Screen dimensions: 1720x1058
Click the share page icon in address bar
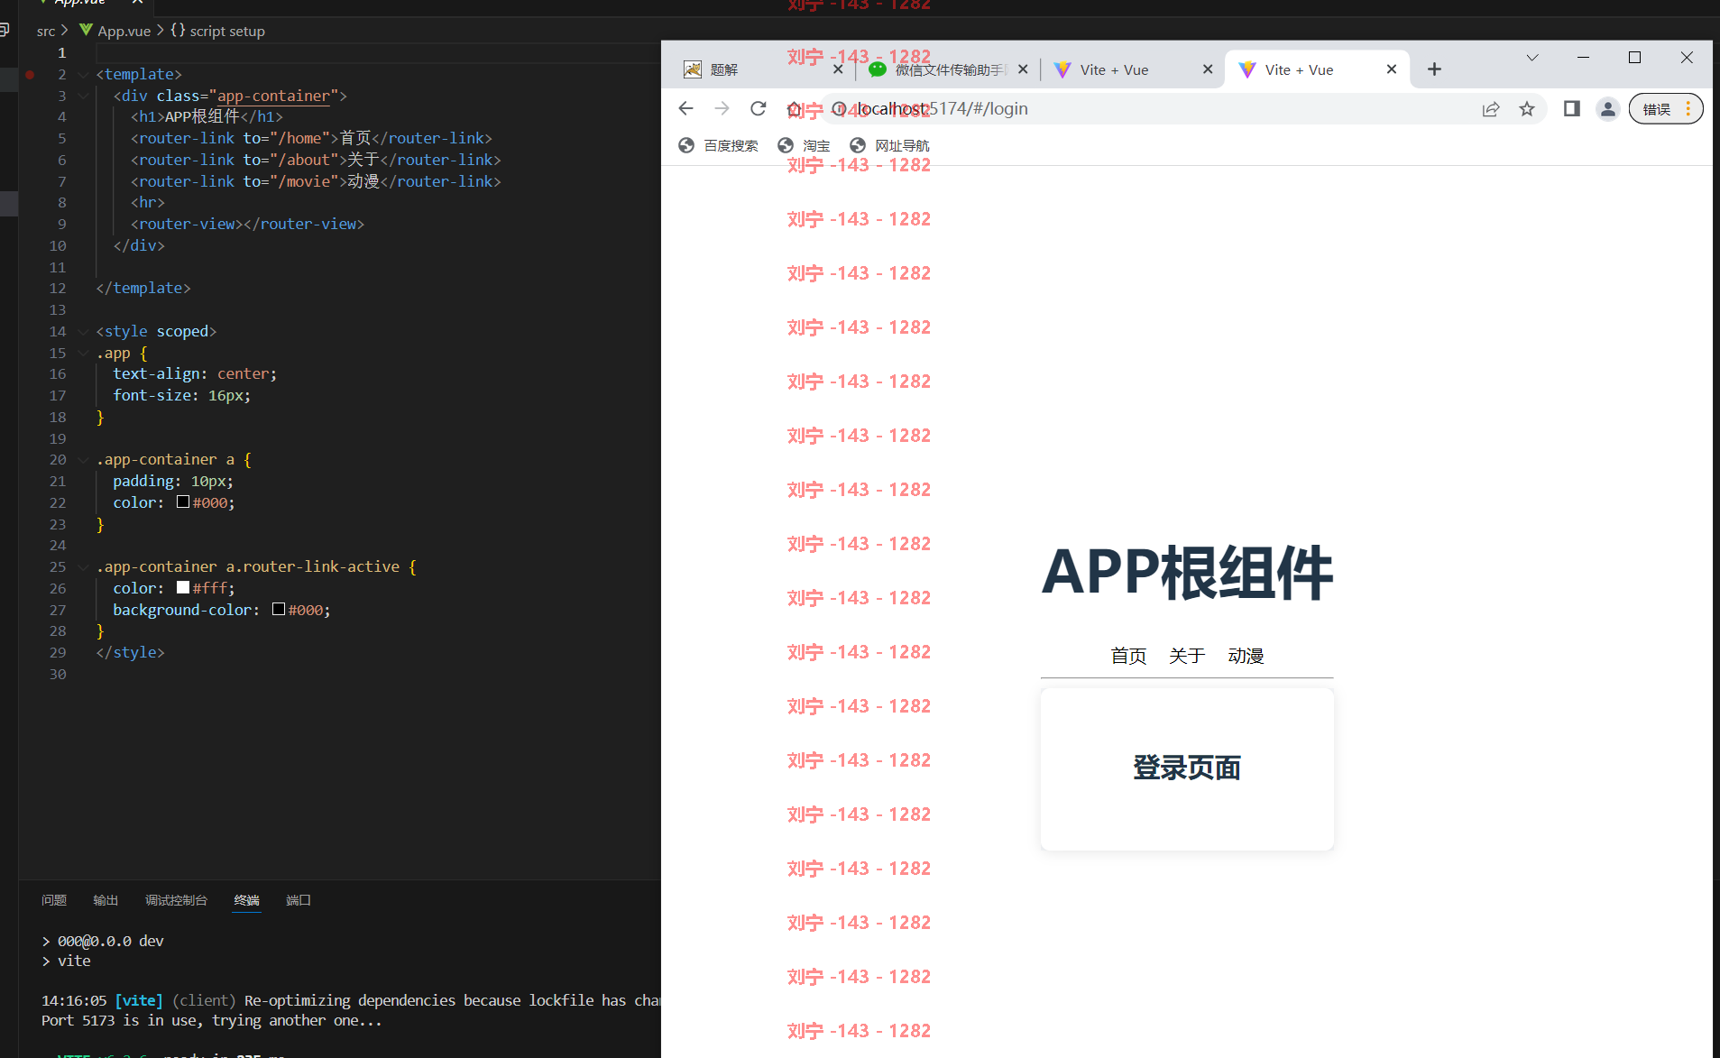(1491, 109)
